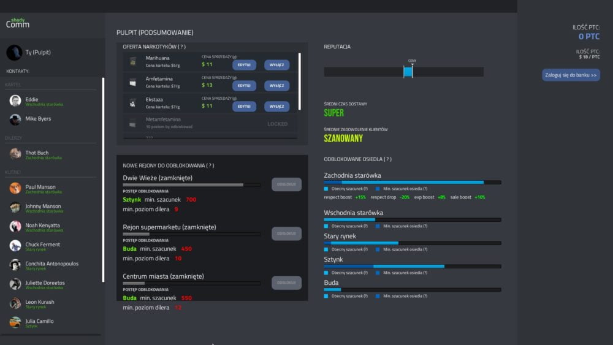
Task: Open Chuck Ferment contact entry
Action: tap(43, 246)
